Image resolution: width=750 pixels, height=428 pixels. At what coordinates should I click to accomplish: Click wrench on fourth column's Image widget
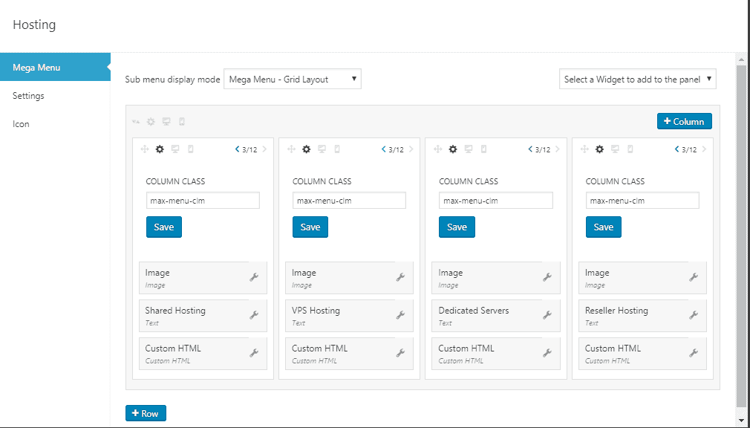tap(694, 277)
